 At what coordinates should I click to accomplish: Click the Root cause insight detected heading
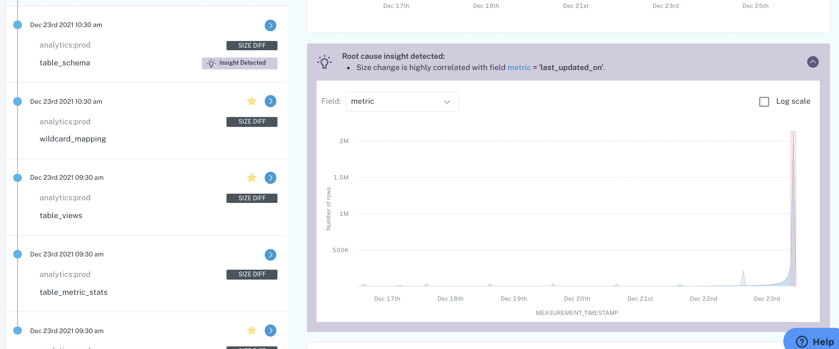click(x=393, y=56)
